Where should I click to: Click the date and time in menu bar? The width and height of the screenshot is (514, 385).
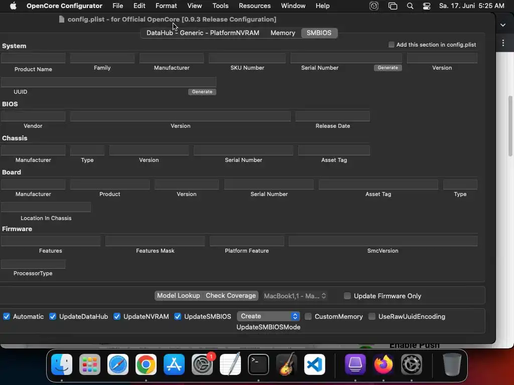tap(471, 6)
